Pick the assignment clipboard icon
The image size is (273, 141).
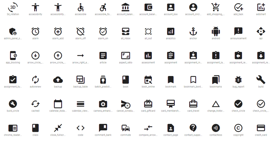point(171,56)
